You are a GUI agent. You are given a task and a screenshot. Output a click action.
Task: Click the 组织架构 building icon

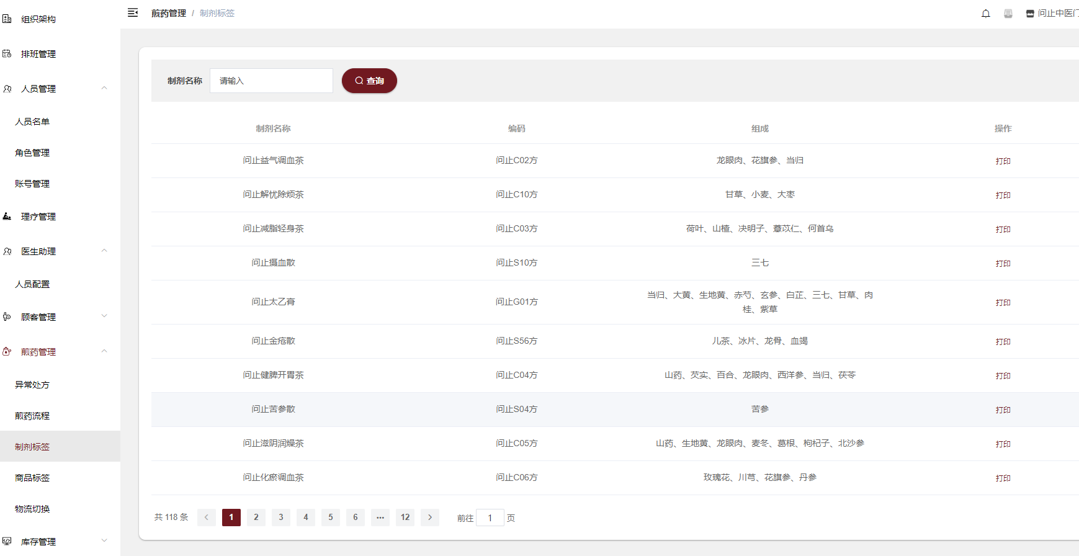(x=7, y=19)
